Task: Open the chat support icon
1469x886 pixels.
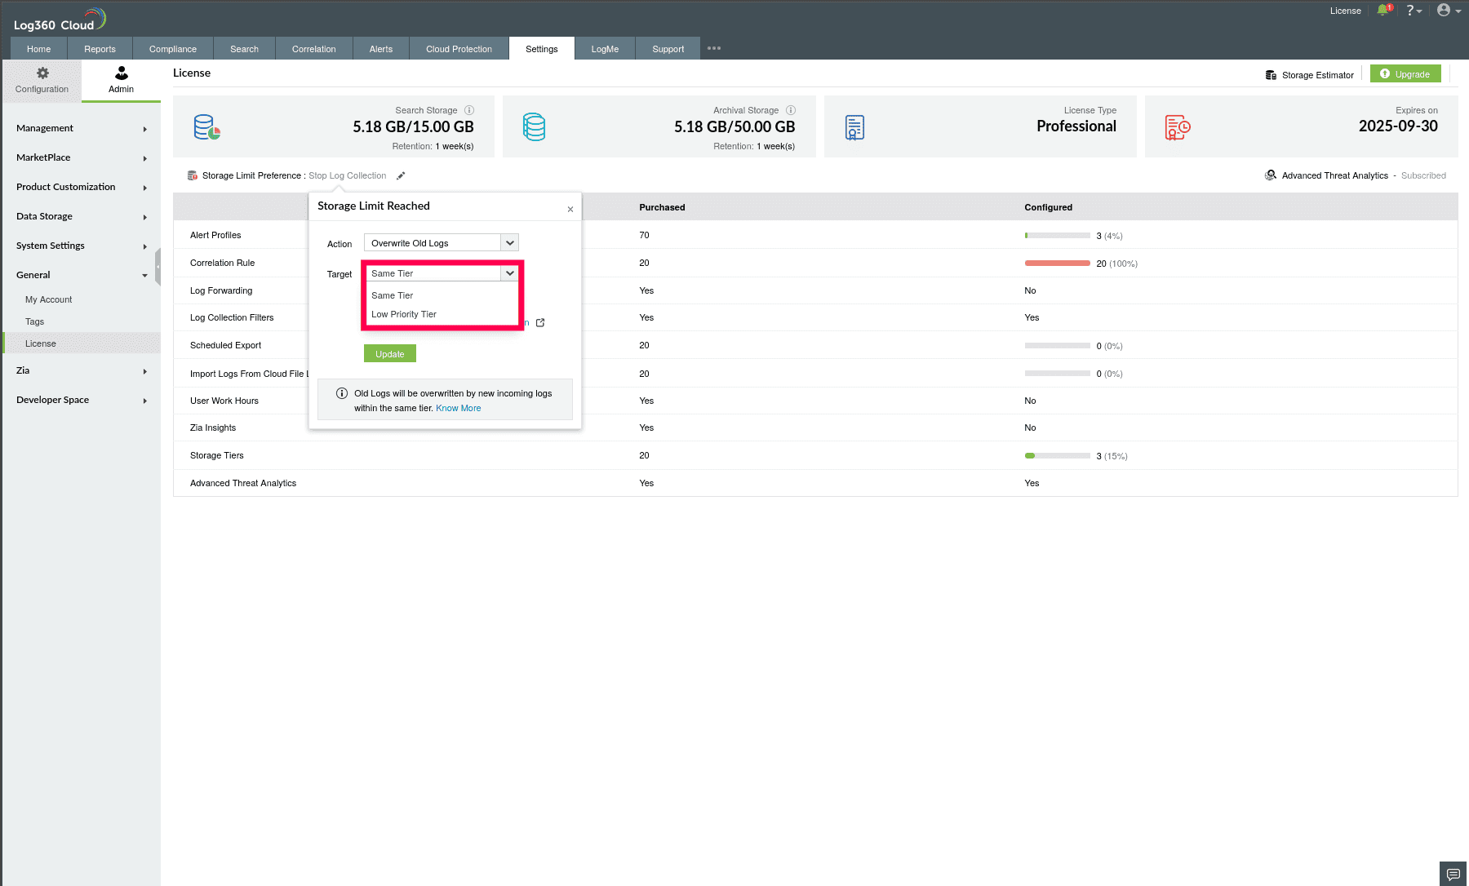Action: coord(1453,874)
